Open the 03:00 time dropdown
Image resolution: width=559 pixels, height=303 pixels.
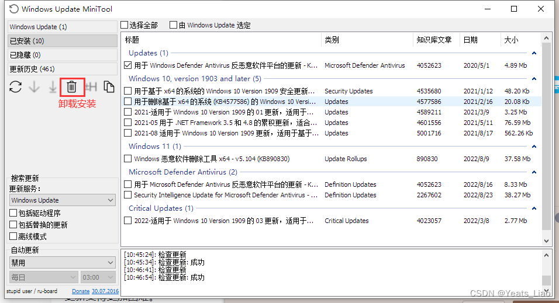98,277
